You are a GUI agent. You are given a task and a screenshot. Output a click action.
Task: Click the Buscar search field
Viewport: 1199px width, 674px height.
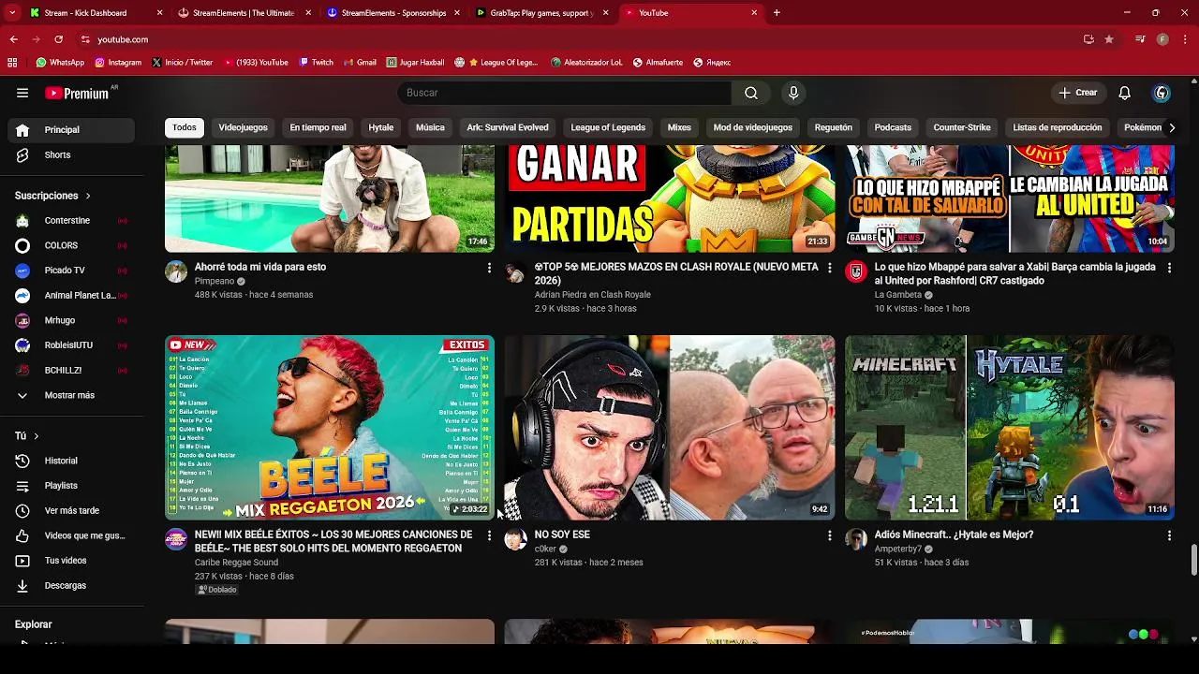click(x=565, y=93)
